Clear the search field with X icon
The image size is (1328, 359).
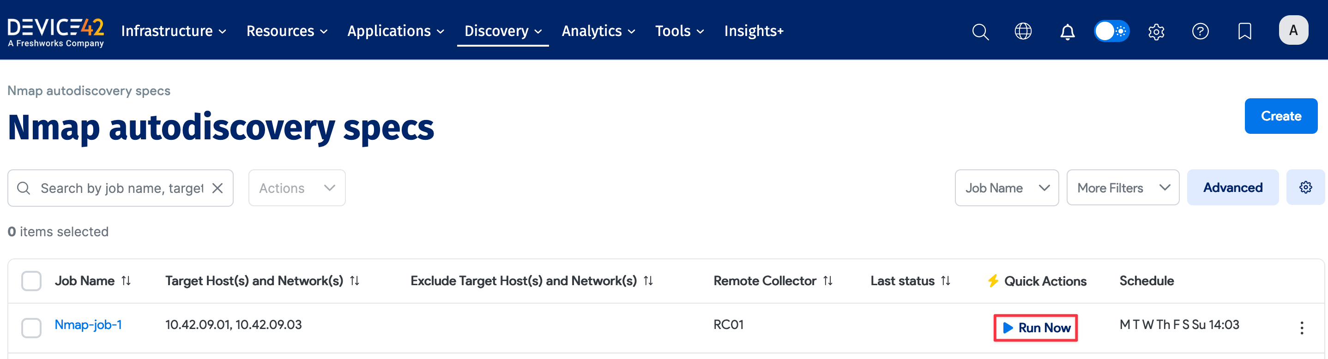[217, 189]
